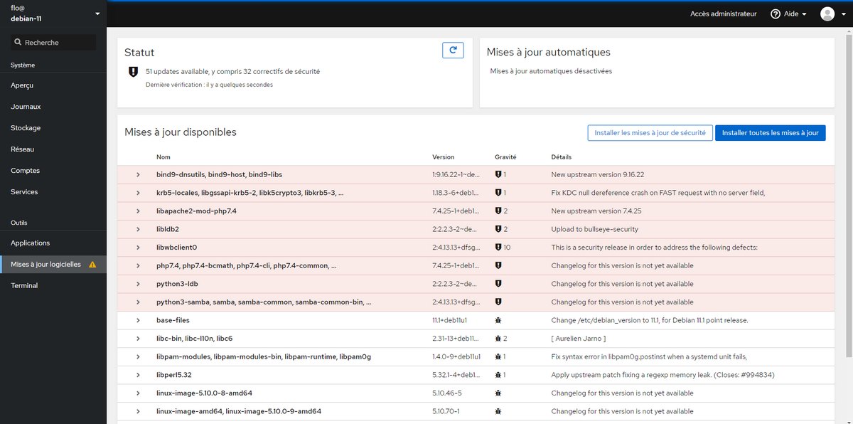853x424 pixels.
Task: Click the warning icon beside Mises à jour logicielles
Action: pos(92,265)
